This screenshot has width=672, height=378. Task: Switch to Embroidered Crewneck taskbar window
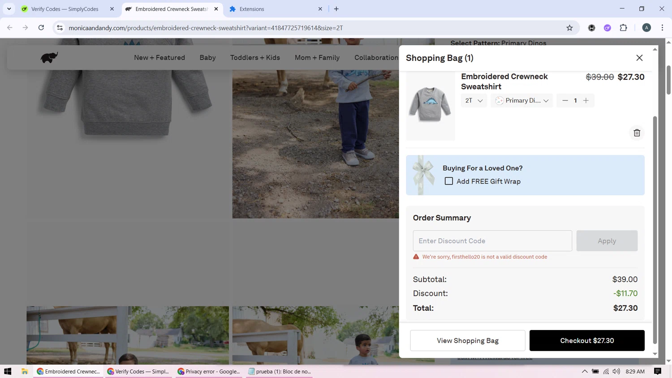click(69, 371)
